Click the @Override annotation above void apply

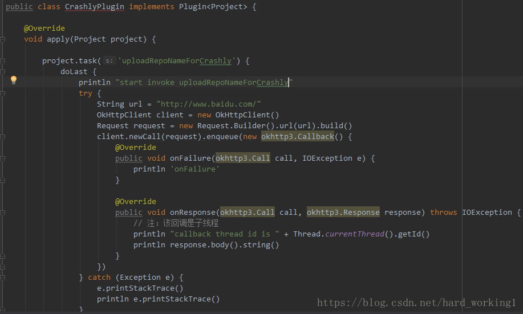[44, 28]
